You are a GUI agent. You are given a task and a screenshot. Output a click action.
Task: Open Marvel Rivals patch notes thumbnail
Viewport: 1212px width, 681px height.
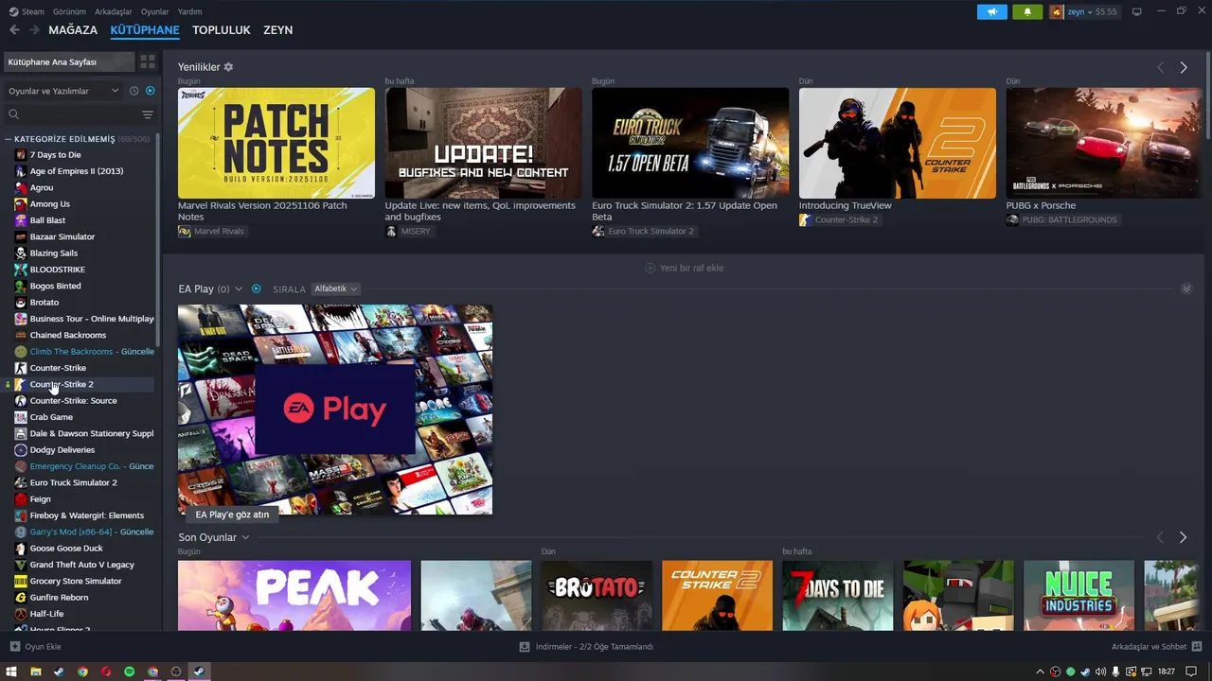[x=276, y=143]
